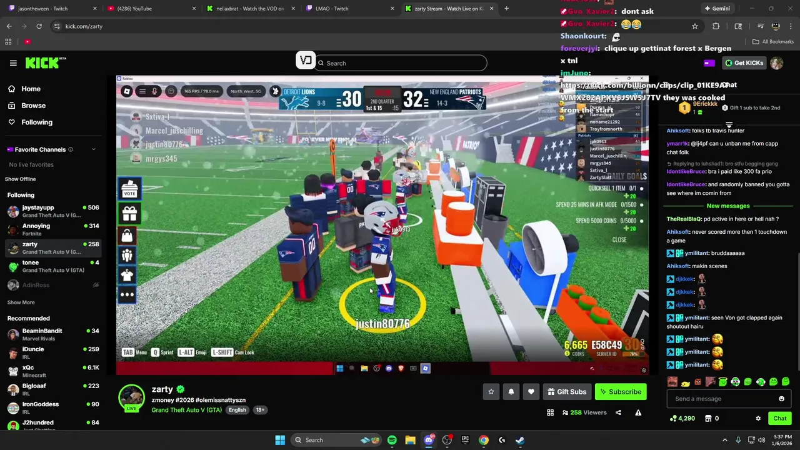This screenshot has width=800, height=450.
Task: Bookmark this page star
Action: (694, 26)
